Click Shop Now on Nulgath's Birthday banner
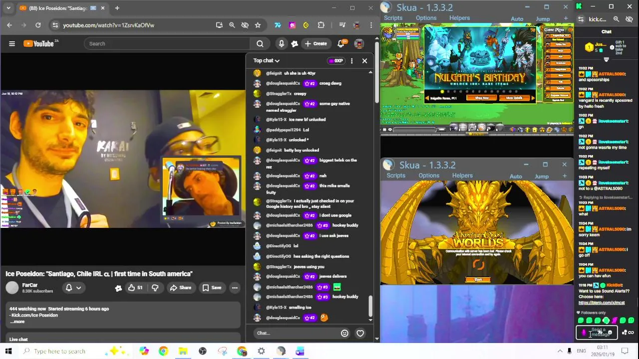Viewport: 639px width, 359px height. [482, 98]
